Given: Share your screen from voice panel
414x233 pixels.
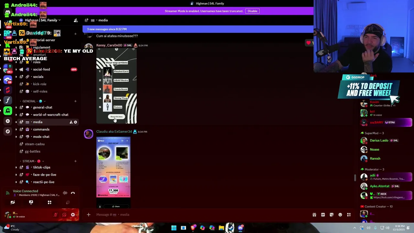Looking at the screenshot, I should coord(31,202).
